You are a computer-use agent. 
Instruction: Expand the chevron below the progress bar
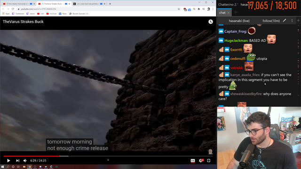tap(108, 160)
